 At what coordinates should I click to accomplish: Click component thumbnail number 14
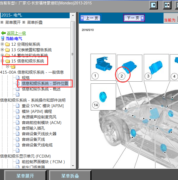(x=103, y=97)
